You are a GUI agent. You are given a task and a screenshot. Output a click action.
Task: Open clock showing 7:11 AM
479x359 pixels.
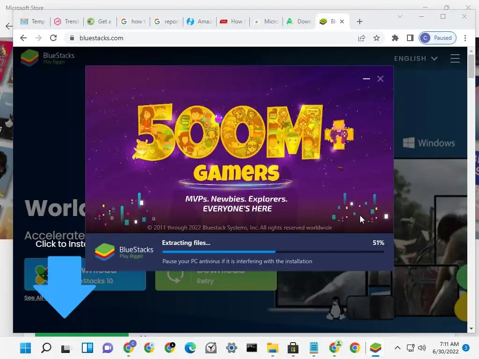tap(446, 348)
